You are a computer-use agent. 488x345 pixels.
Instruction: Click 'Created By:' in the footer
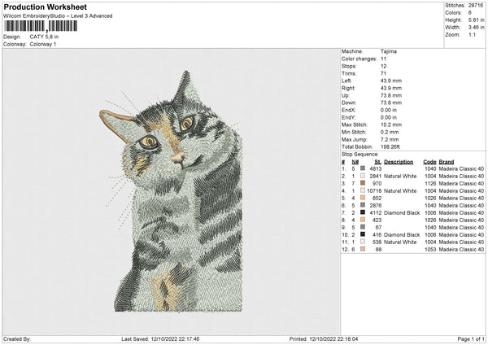point(17,338)
